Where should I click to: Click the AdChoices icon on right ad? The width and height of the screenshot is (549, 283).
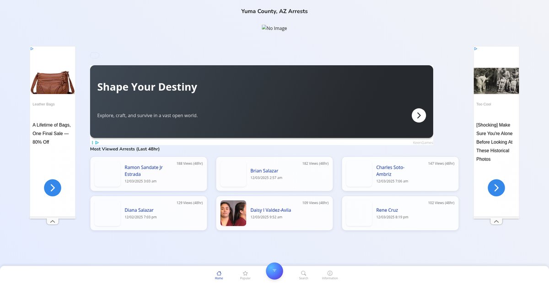pyautogui.click(x=476, y=49)
